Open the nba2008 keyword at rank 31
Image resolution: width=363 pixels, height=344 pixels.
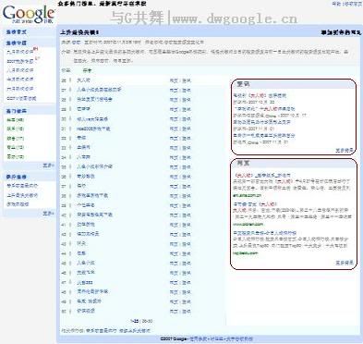(93, 129)
